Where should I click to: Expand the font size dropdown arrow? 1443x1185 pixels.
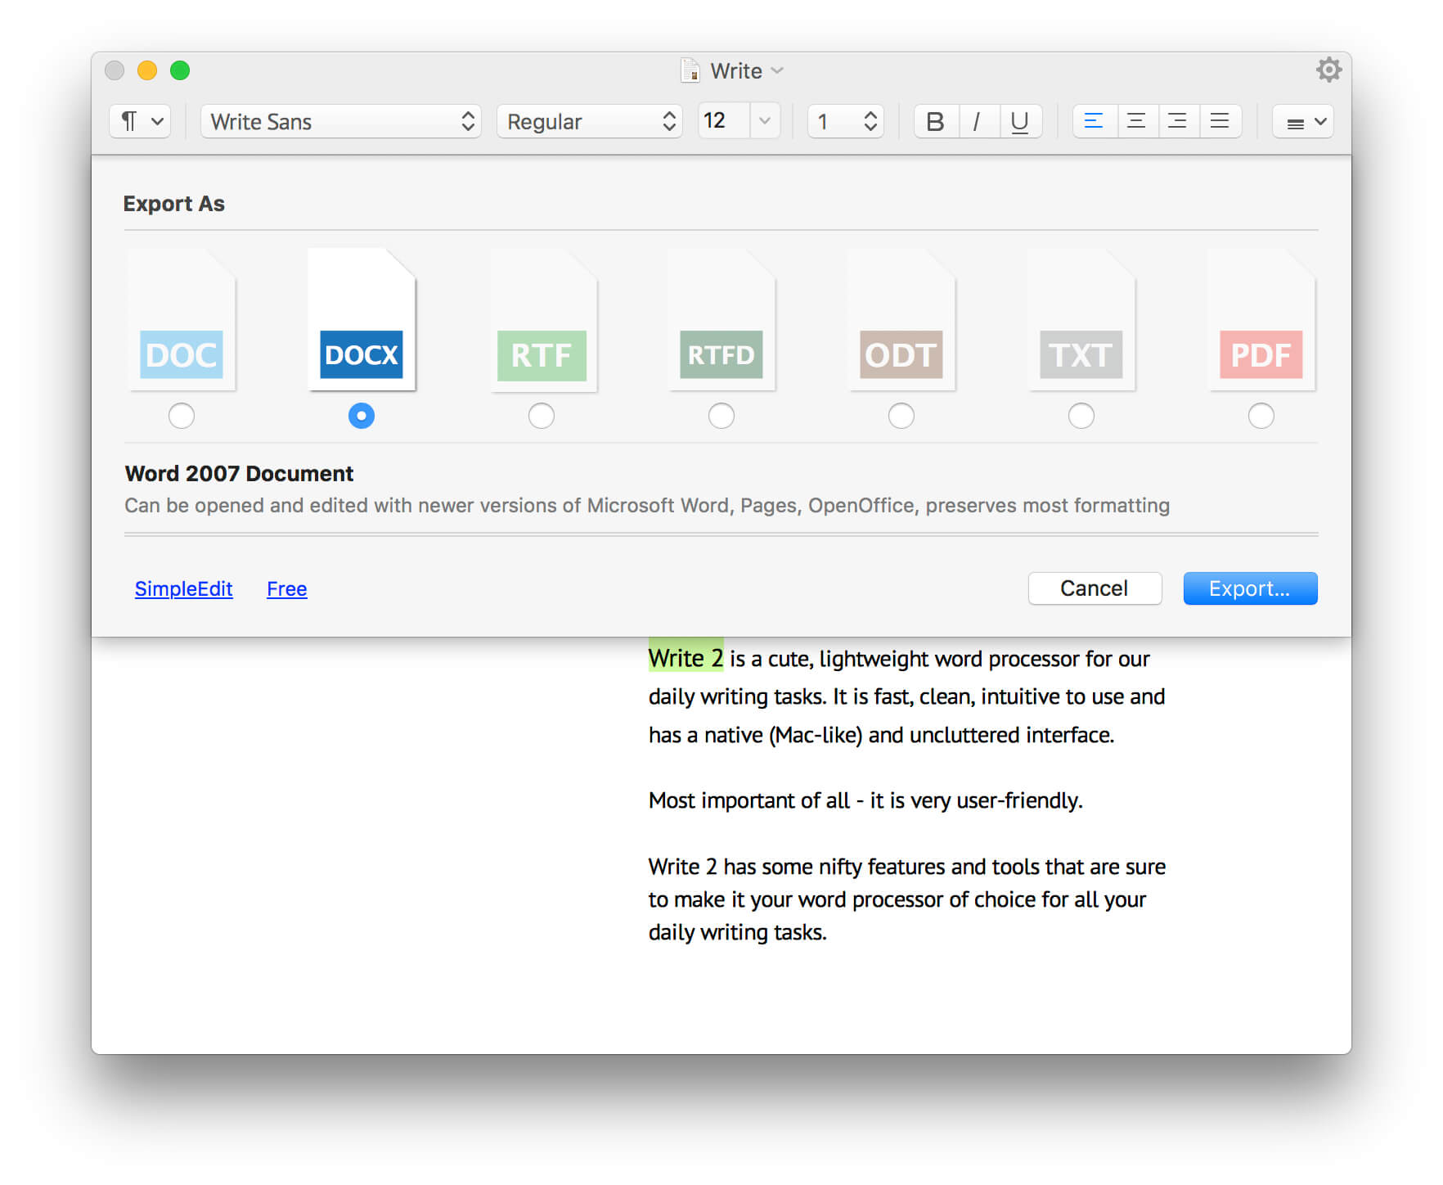pyautogui.click(x=765, y=121)
